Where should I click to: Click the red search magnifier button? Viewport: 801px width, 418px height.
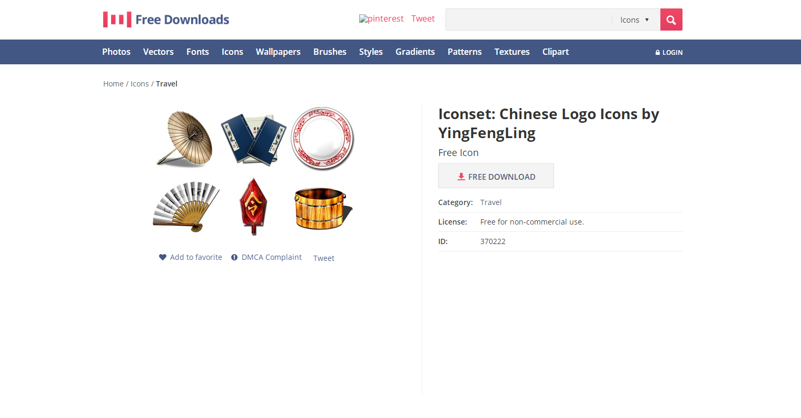[x=671, y=20]
